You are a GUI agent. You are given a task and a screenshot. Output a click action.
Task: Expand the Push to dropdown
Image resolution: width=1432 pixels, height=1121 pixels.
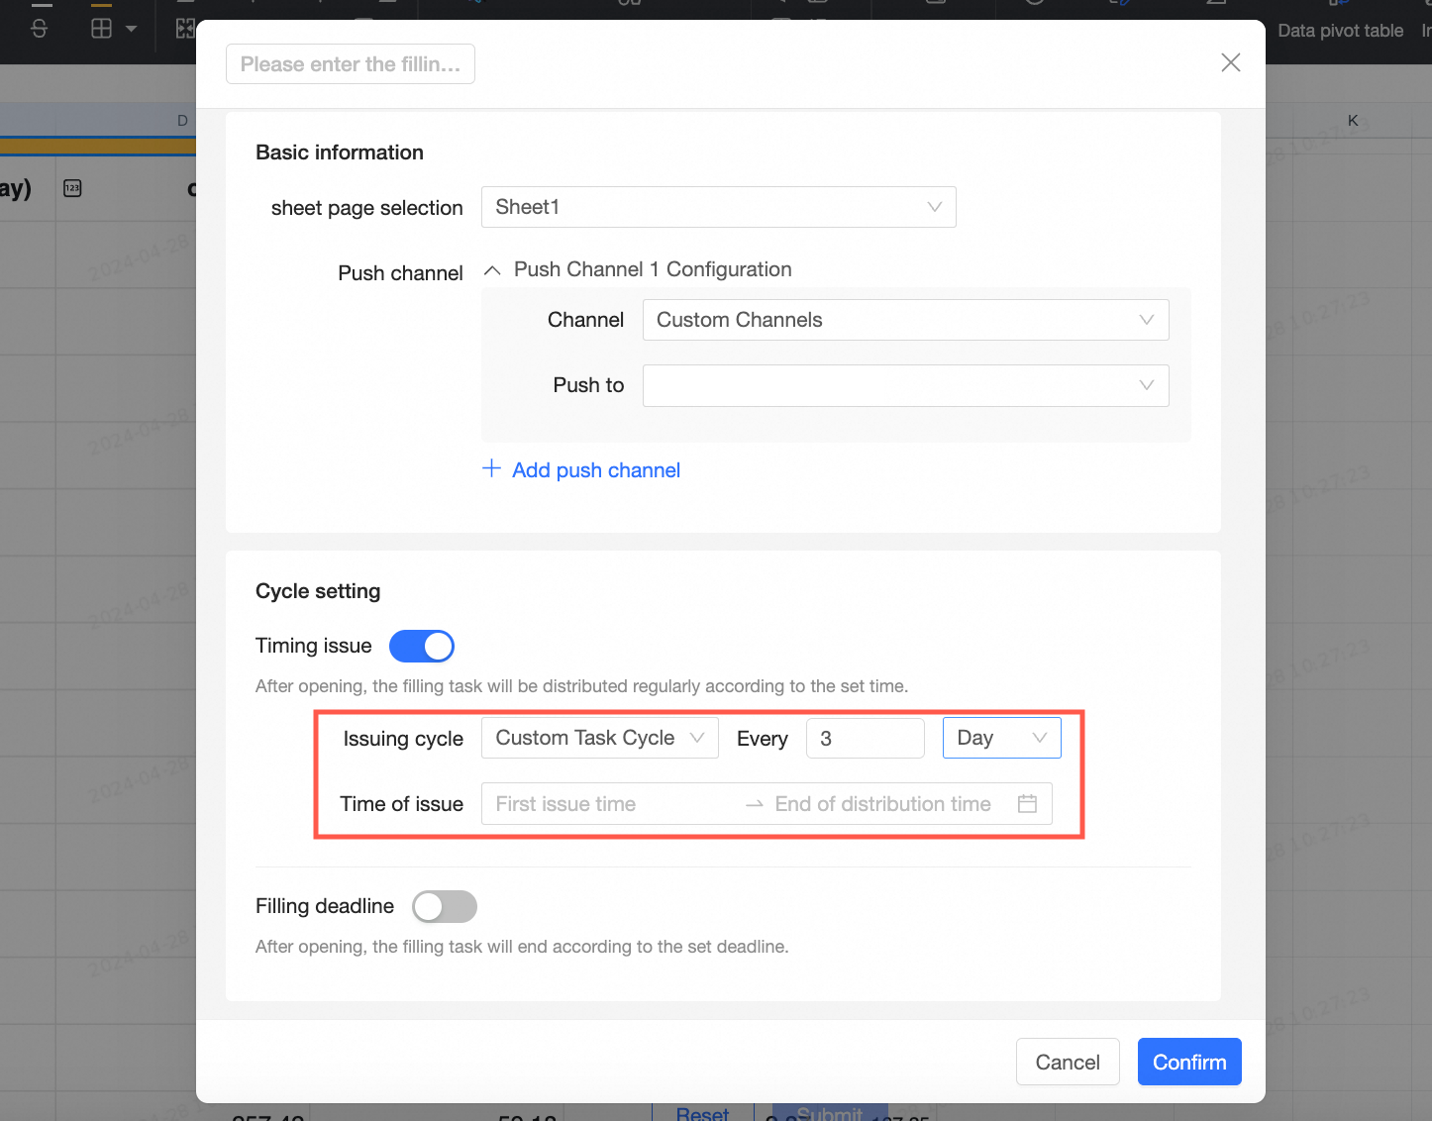pyautogui.click(x=905, y=386)
